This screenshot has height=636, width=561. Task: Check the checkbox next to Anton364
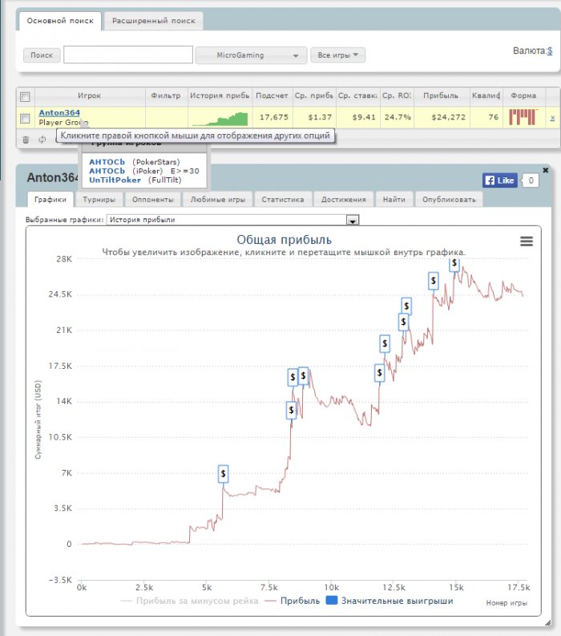(25, 118)
